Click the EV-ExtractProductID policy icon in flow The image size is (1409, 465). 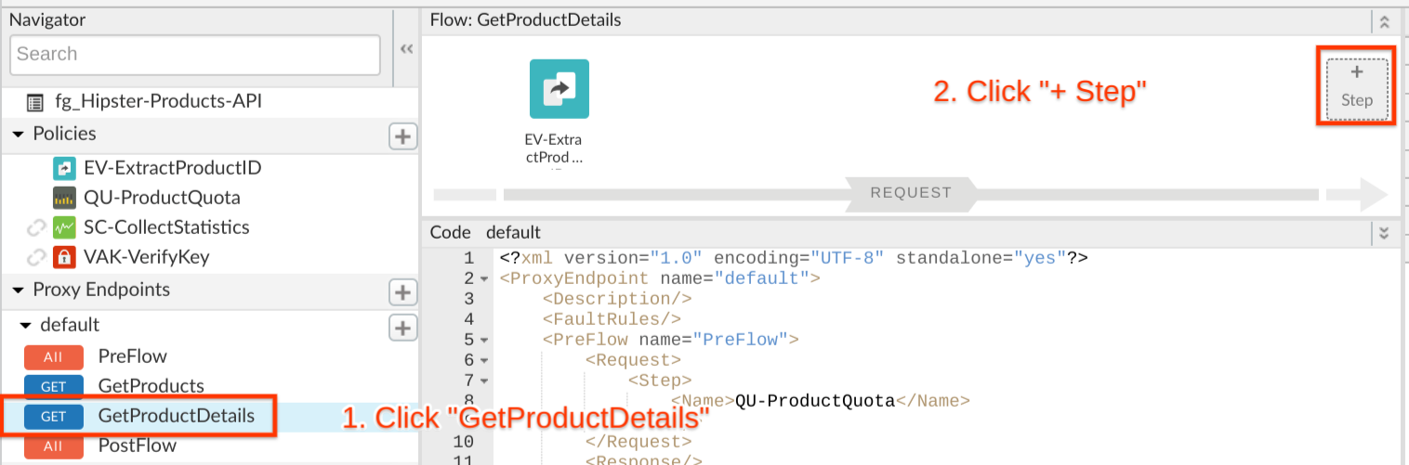560,89
